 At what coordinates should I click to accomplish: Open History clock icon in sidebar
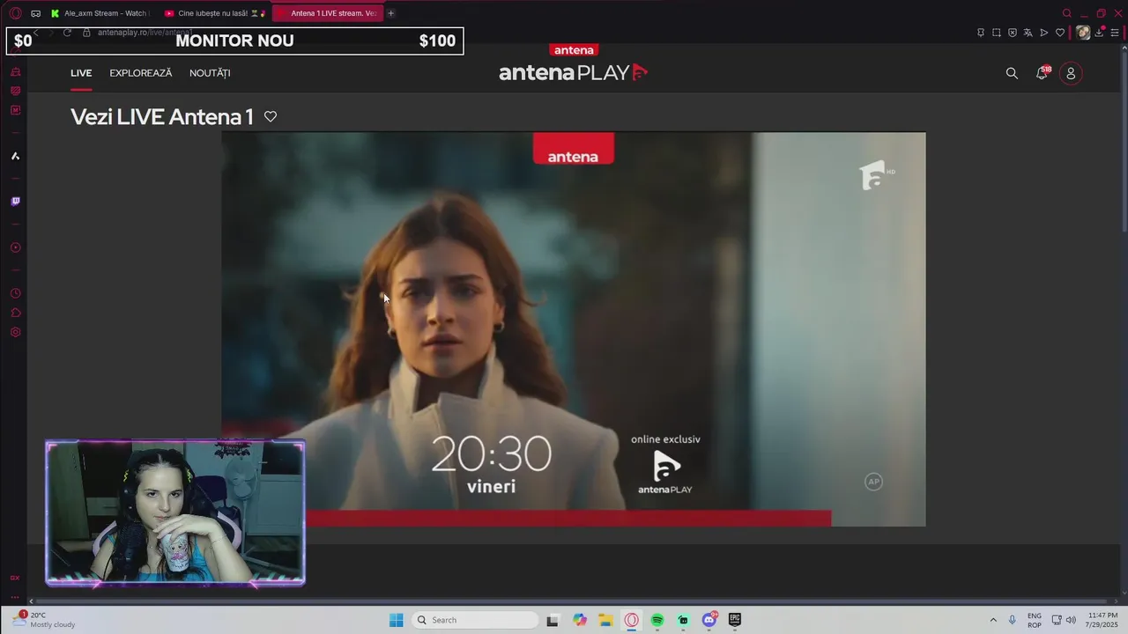click(x=15, y=293)
